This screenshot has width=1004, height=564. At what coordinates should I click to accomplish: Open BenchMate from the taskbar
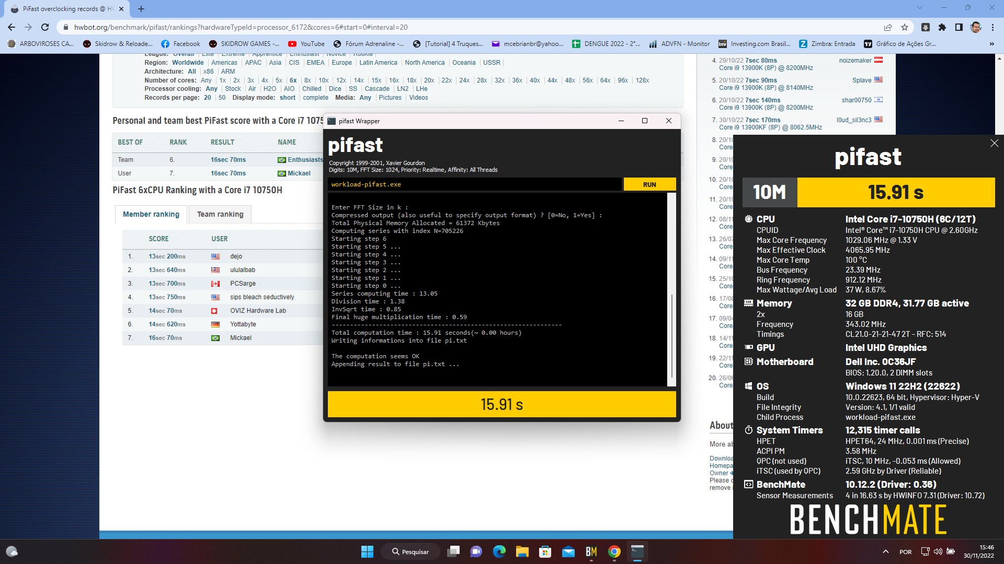[x=591, y=551]
